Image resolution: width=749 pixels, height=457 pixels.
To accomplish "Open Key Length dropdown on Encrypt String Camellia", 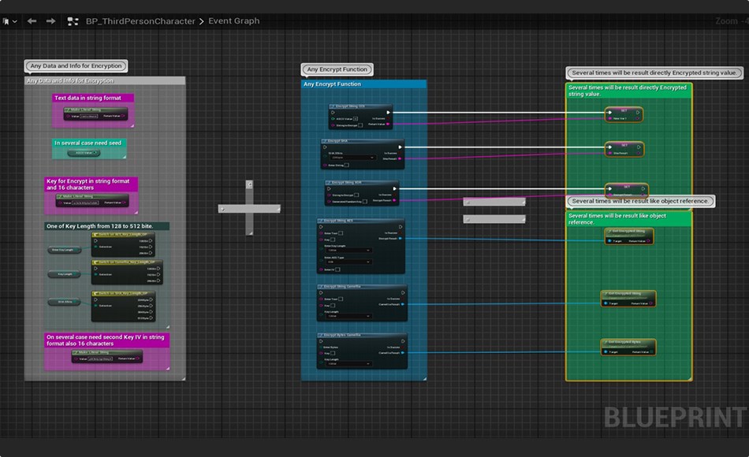I will pos(348,316).
